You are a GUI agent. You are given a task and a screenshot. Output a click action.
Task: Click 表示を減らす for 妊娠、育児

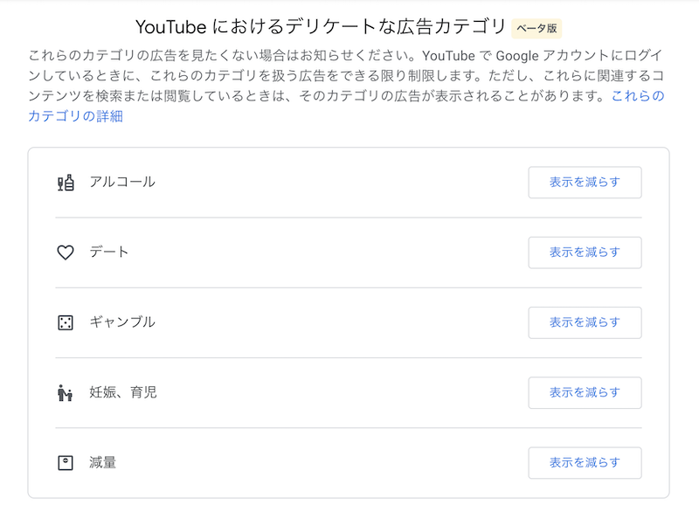click(585, 392)
